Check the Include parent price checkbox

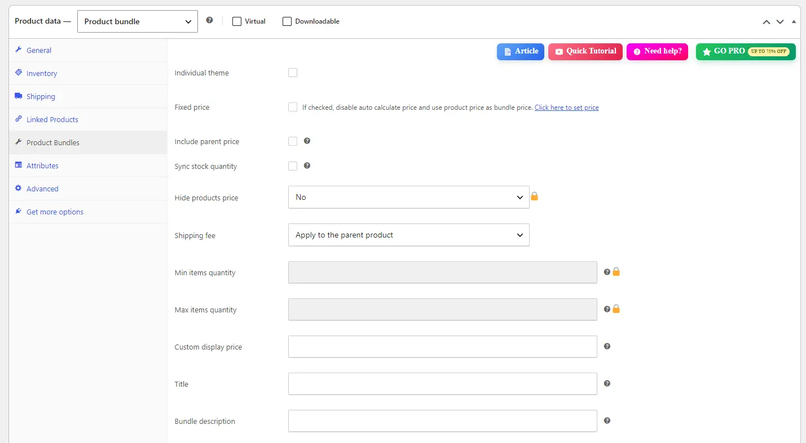(293, 141)
